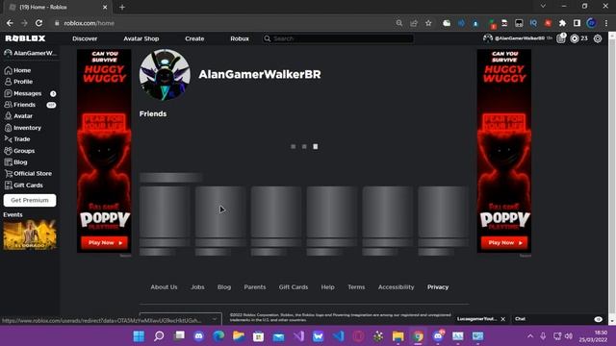
Task: Click the Get Premium button
Action: (30, 200)
